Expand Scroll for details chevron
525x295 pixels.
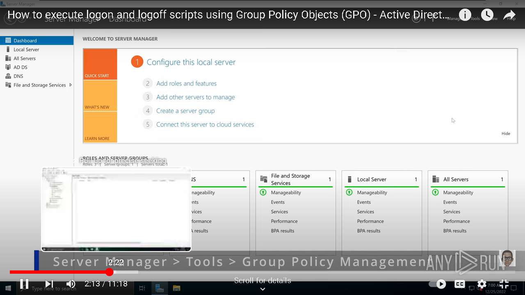[x=262, y=289]
